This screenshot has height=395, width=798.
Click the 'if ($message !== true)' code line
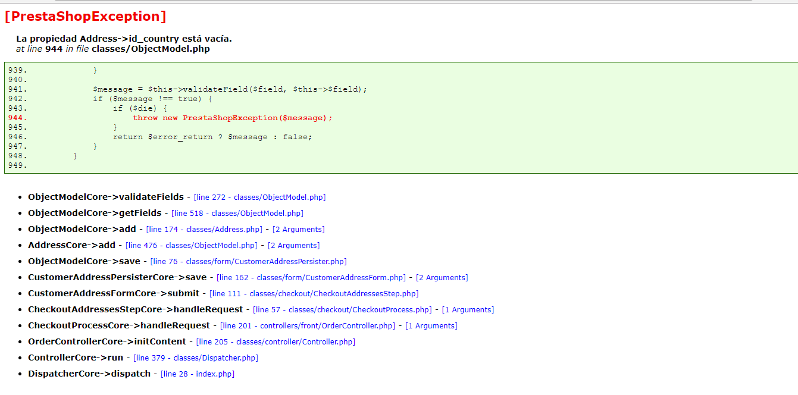[x=153, y=99]
